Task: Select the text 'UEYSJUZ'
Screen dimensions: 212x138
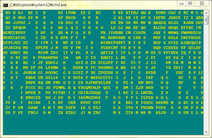Action: 12,43
